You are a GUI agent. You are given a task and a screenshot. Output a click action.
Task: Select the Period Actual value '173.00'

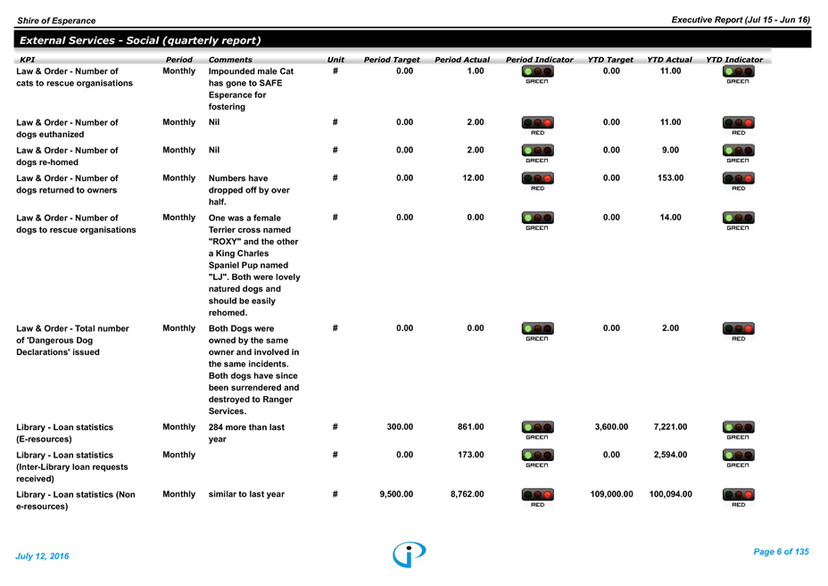tap(470, 455)
